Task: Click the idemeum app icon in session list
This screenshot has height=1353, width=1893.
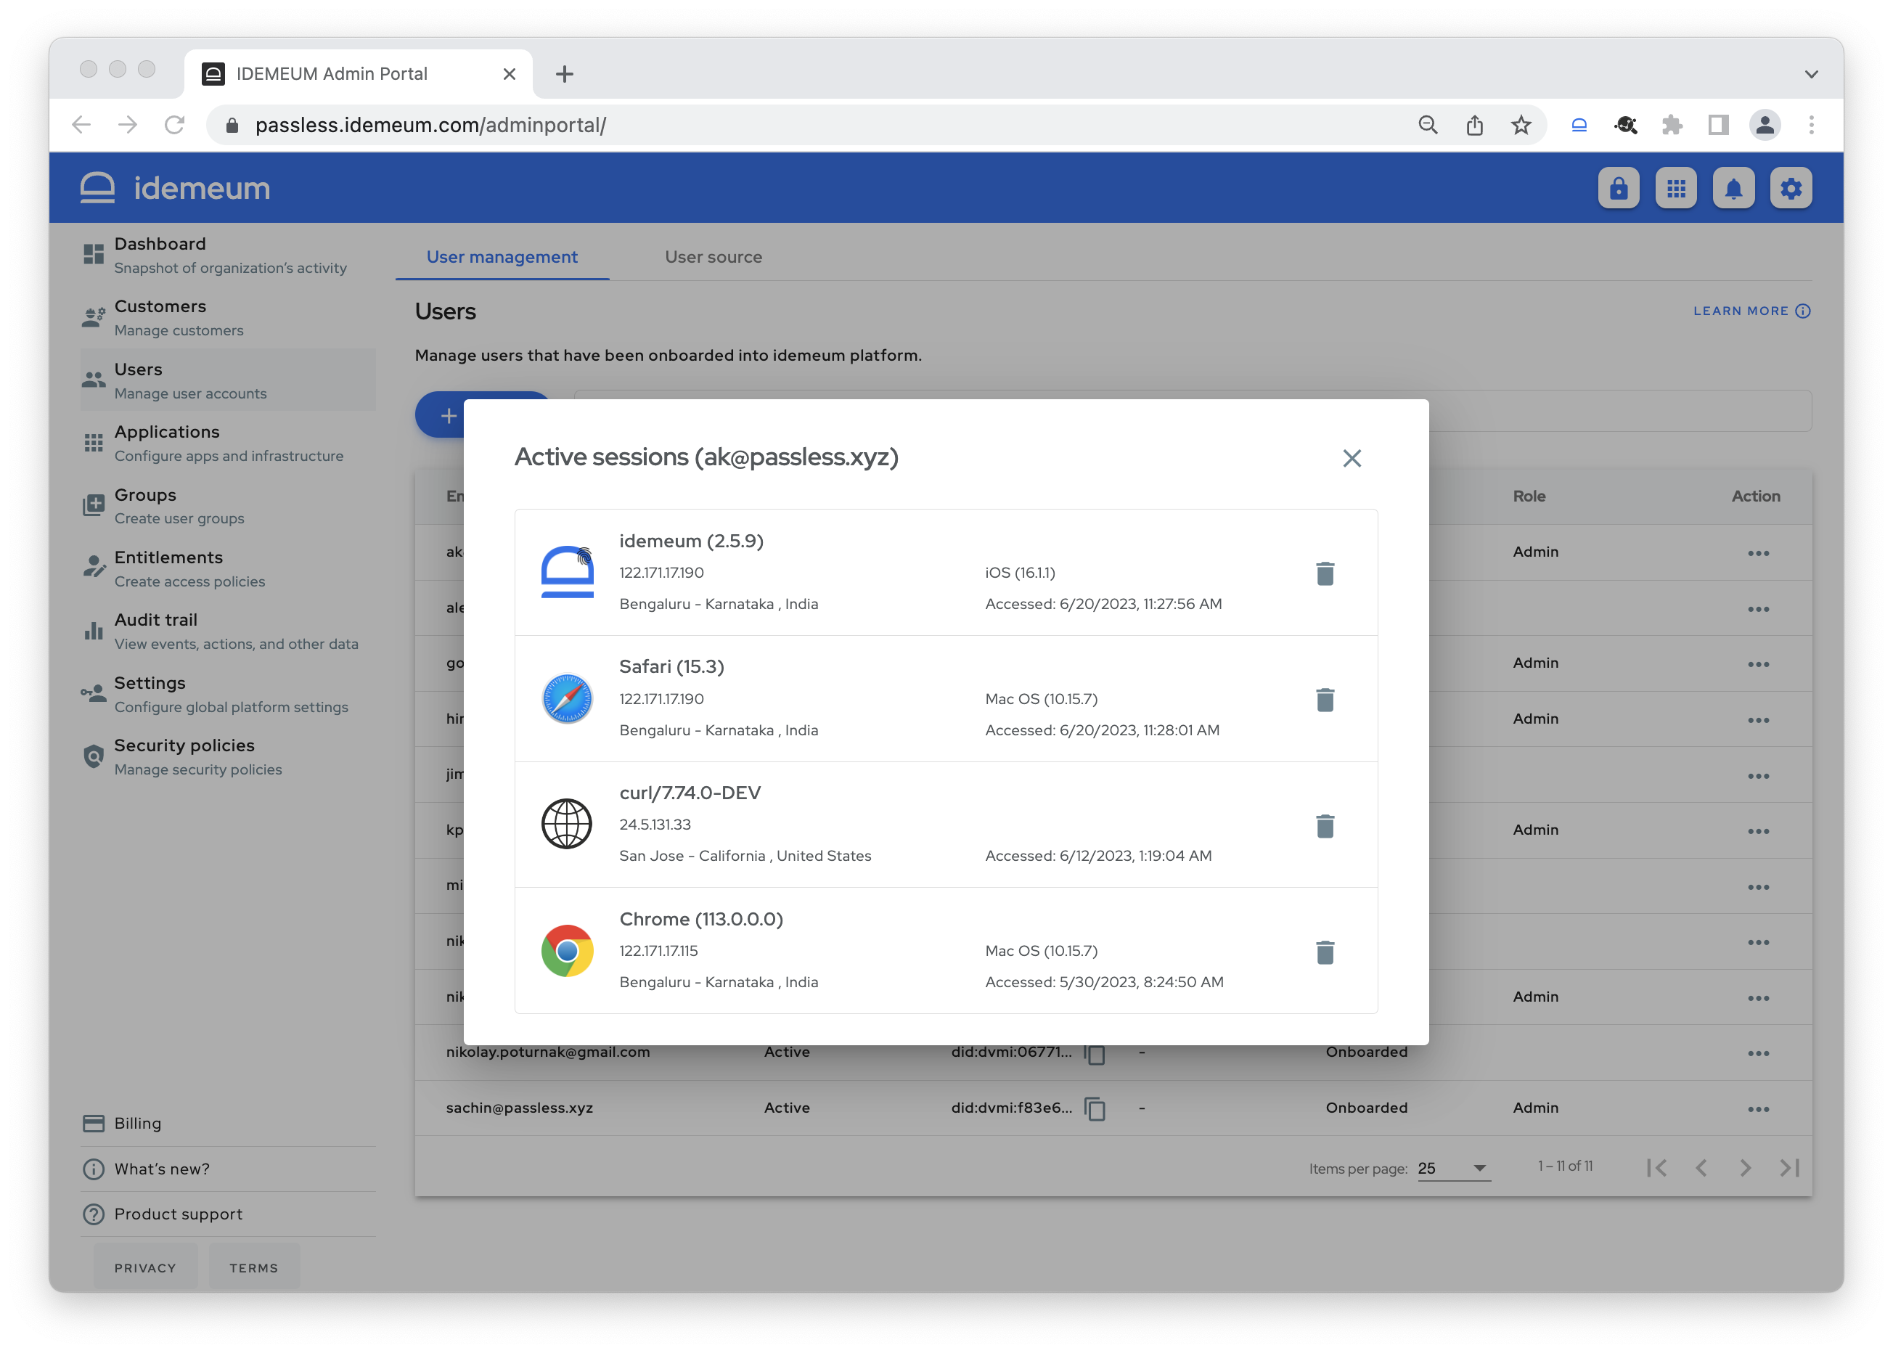Action: tap(567, 571)
